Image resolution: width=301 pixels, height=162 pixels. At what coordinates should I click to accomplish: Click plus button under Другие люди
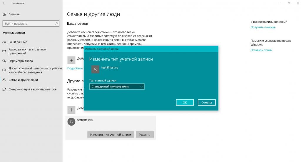point(71,110)
